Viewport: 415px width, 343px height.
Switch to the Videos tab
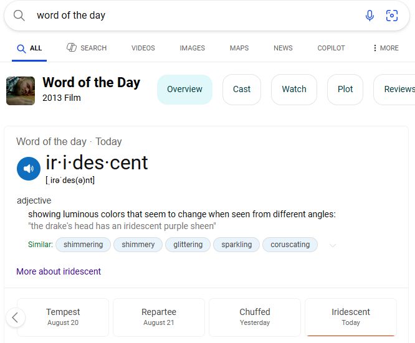tap(143, 48)
